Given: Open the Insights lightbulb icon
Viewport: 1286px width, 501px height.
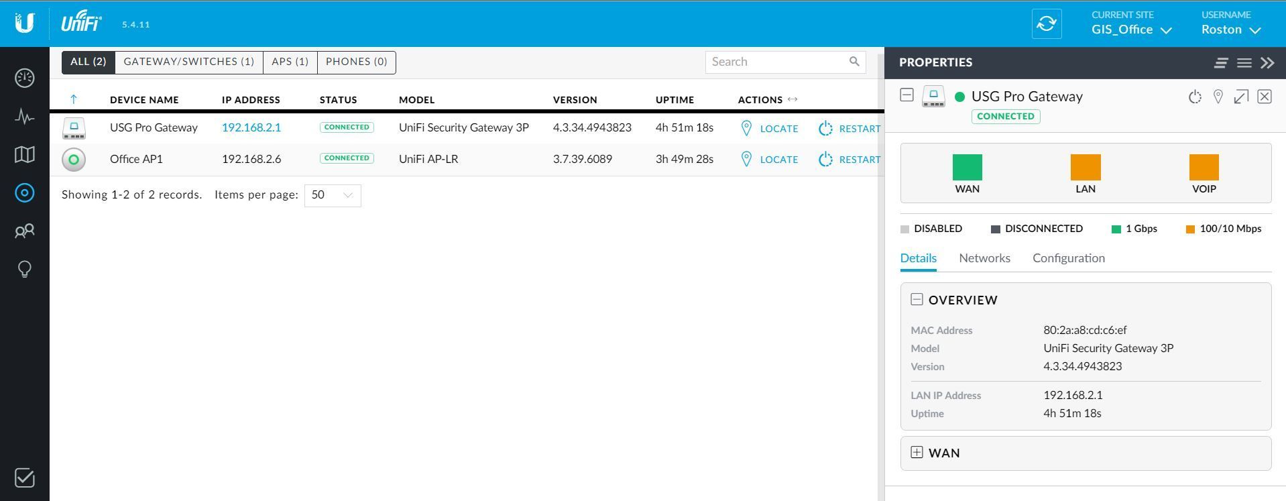Looking at the screenshot, I should [x=25, y=270].
